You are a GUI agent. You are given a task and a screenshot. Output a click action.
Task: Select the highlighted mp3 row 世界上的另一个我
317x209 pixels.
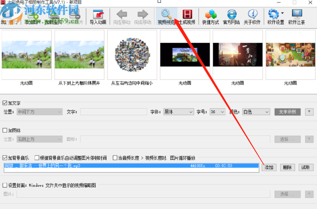click(x=132, y=166)
